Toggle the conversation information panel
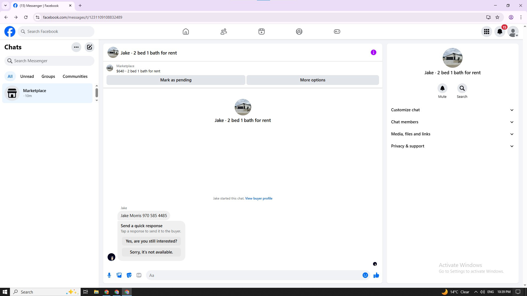The width and height of the screenshot is (527, 296). pyautogui.click(x=373, y=52)
